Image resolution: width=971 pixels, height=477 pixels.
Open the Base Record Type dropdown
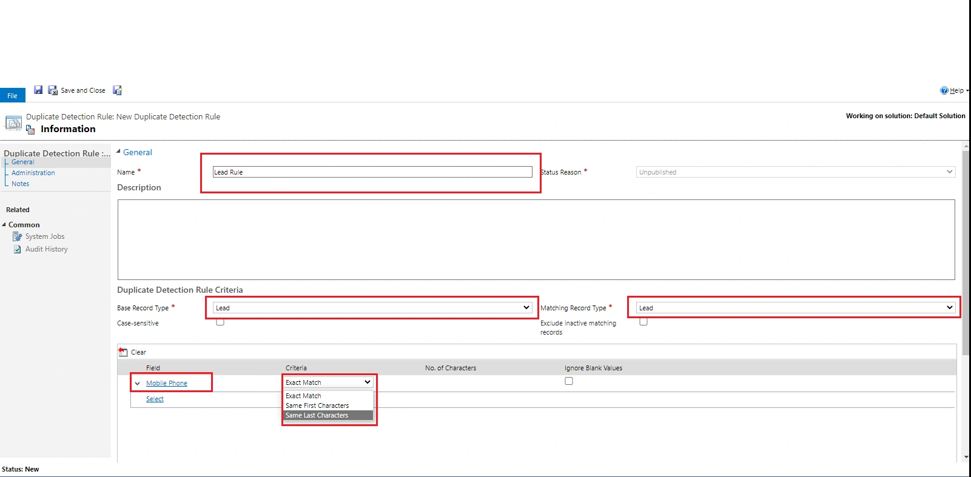[x=372, y=308]
